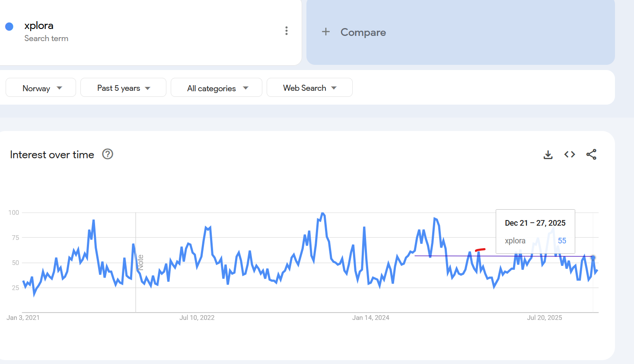
Task: Expand the Norway region dropdown
Action: (x=41, y=88)
